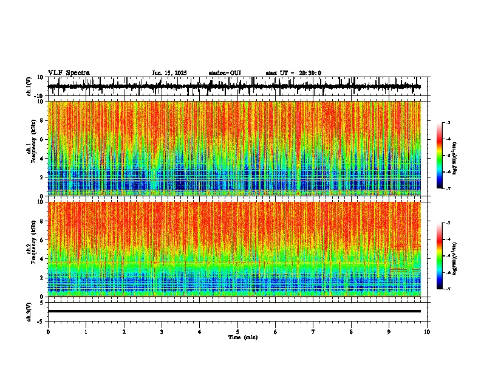Screen dimensions: 481x372
Task: Click time axis tick label 4
Action: click(200, 332)
